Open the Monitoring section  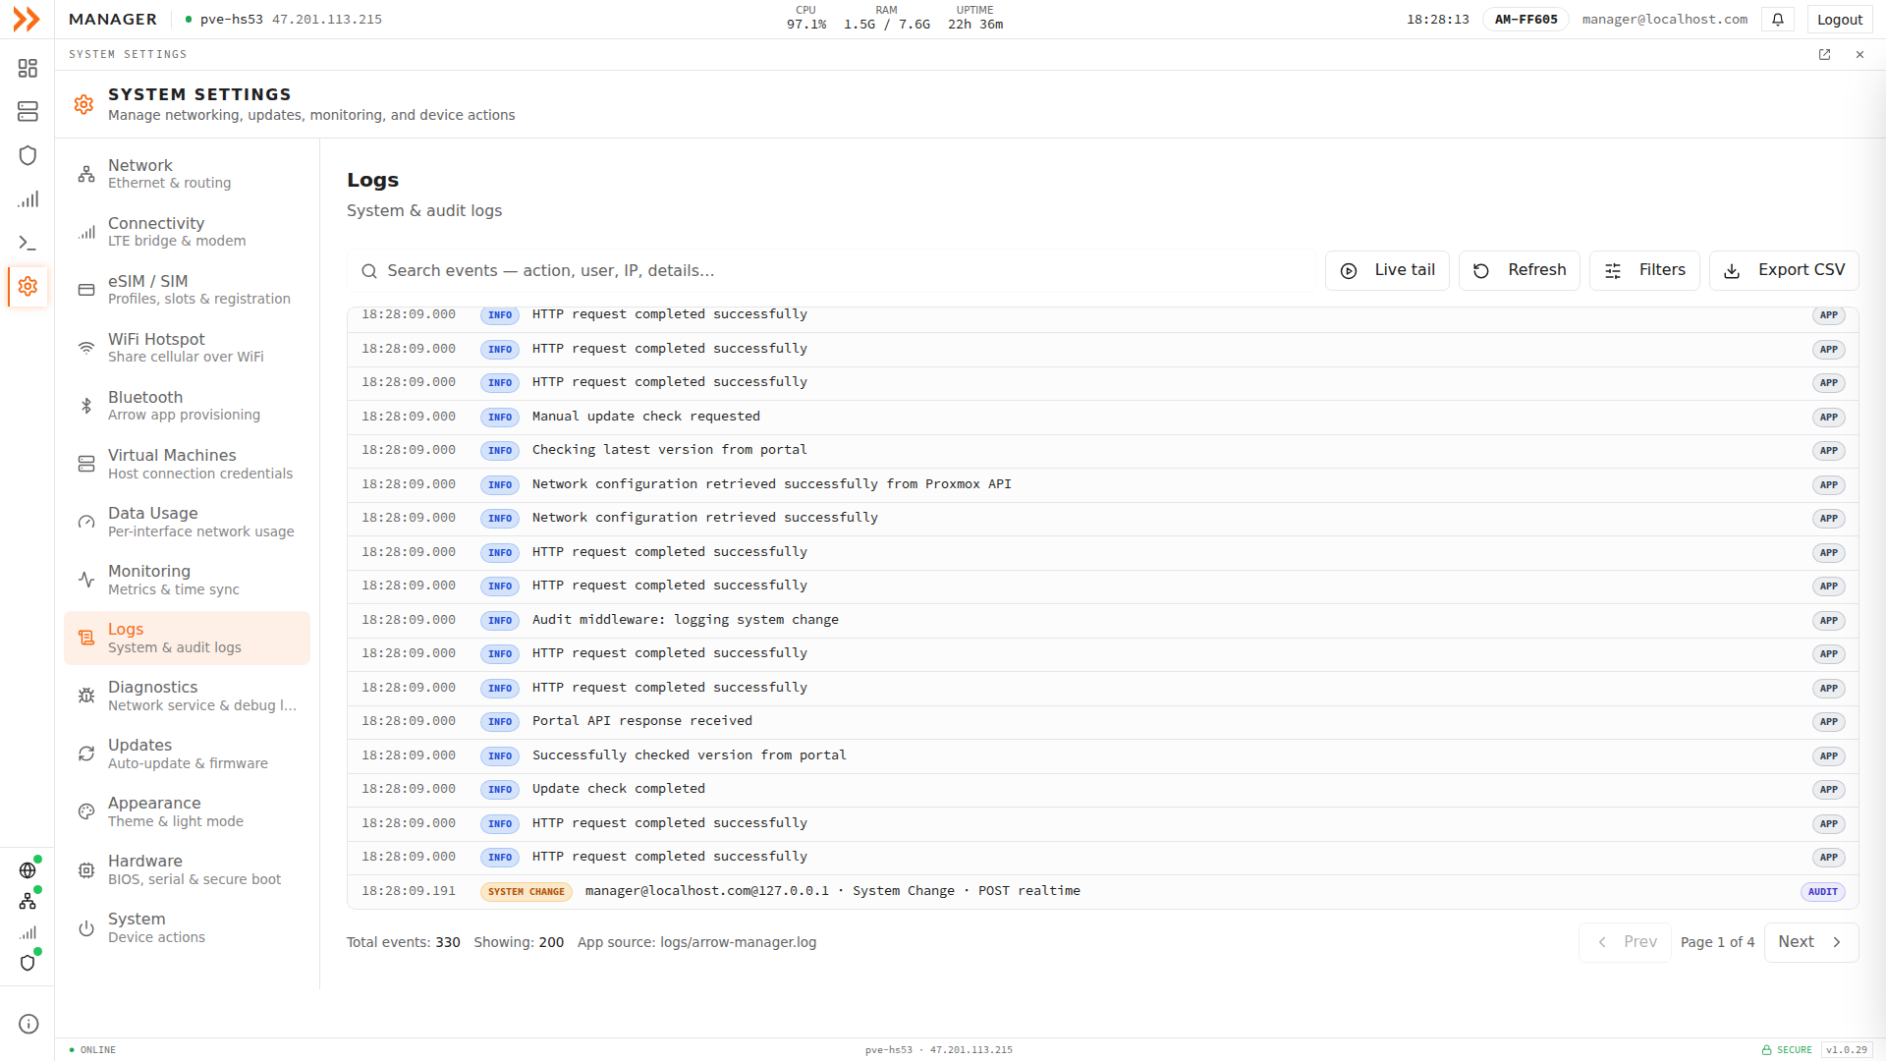[187, 580]
